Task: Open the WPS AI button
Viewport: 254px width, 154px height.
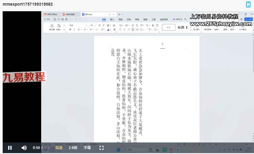Action: (178, 19)
